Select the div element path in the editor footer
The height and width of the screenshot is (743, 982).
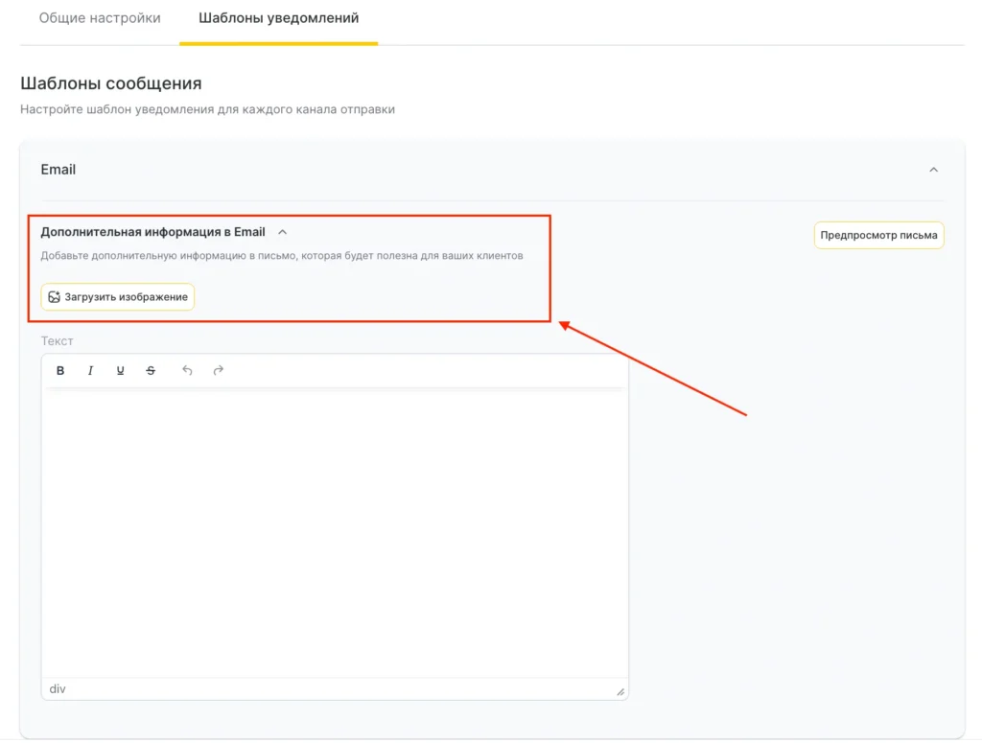point(58,689)
